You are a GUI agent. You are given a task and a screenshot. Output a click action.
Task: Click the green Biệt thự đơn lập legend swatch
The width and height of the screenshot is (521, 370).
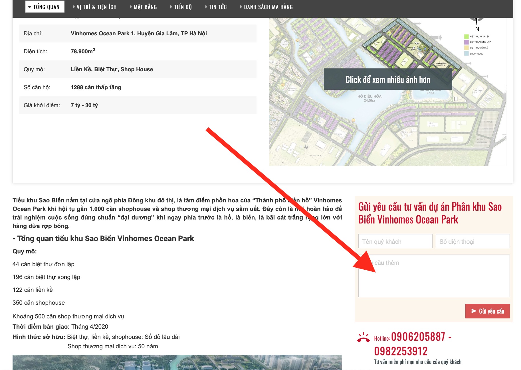466,36
